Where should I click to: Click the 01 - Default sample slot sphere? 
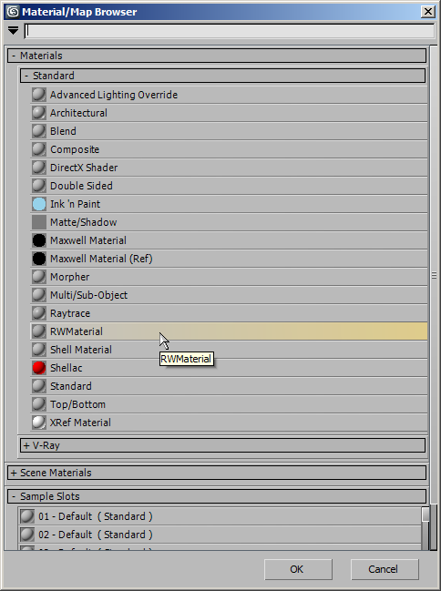pyautogui.click(x=27, y=516)
